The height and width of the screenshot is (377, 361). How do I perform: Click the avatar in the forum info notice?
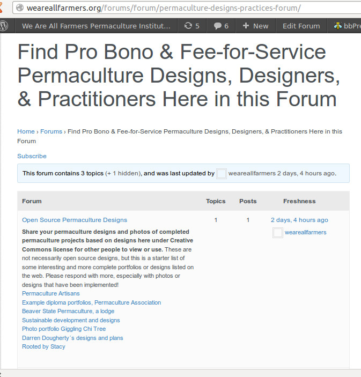221,174
